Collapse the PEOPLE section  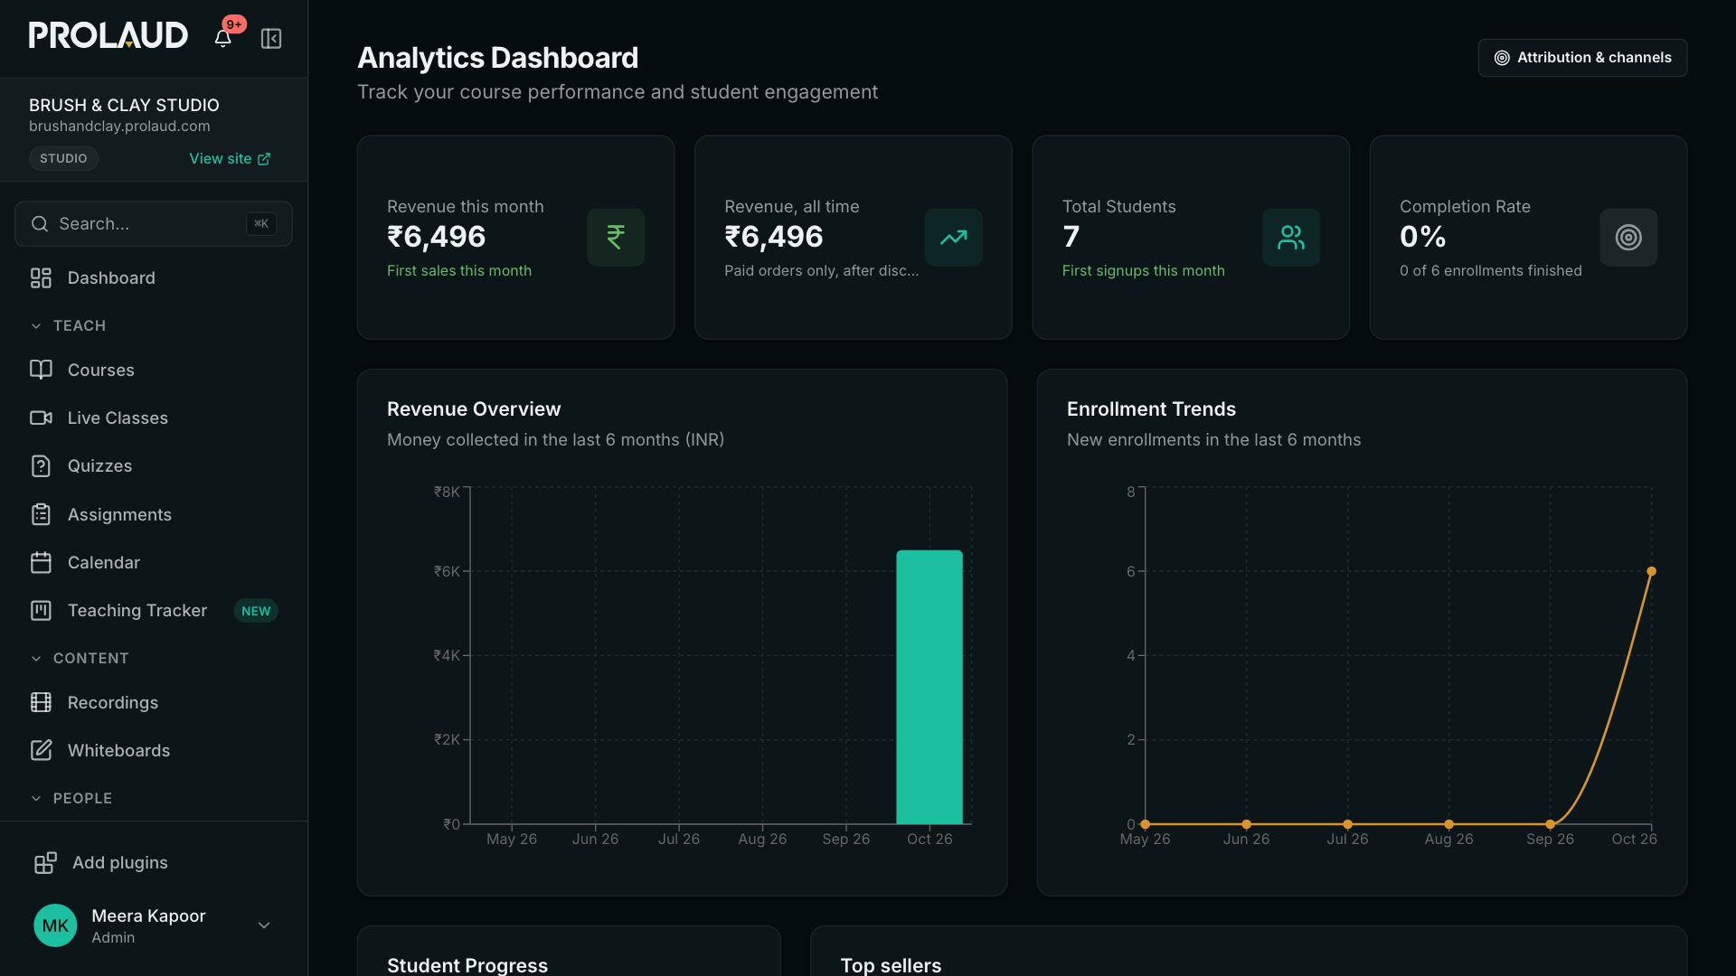pyautogui.click(x=71, y=798)
